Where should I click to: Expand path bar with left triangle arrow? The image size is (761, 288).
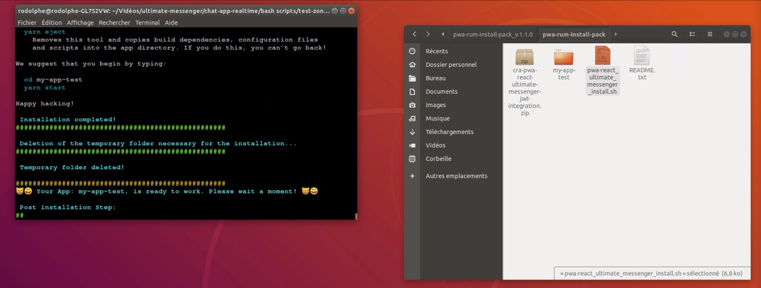(x=443, y=34)
